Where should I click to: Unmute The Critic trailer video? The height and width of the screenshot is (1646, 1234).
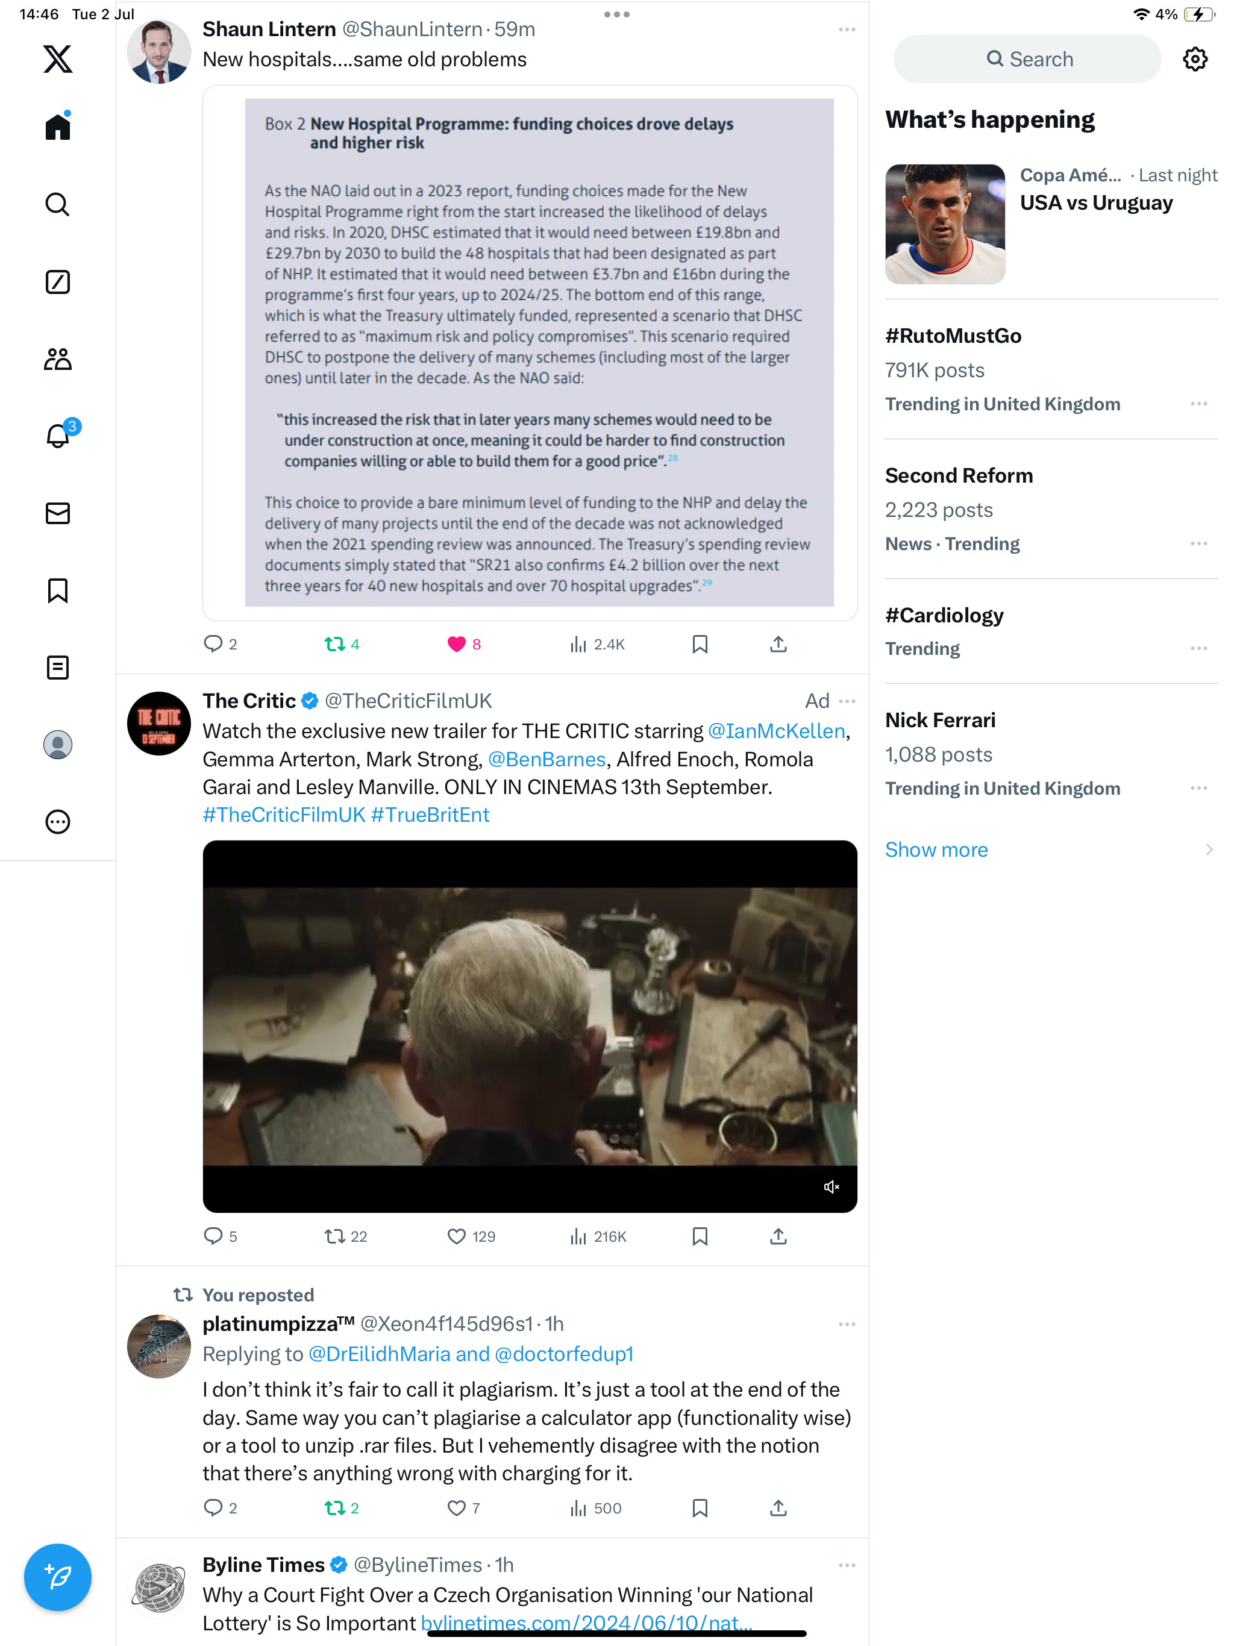[832, 1187]
